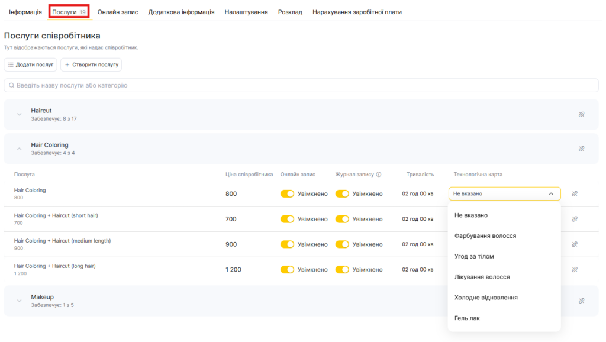
Task: Click the unlink icon in the Makeup category
Action: [581, 301]
